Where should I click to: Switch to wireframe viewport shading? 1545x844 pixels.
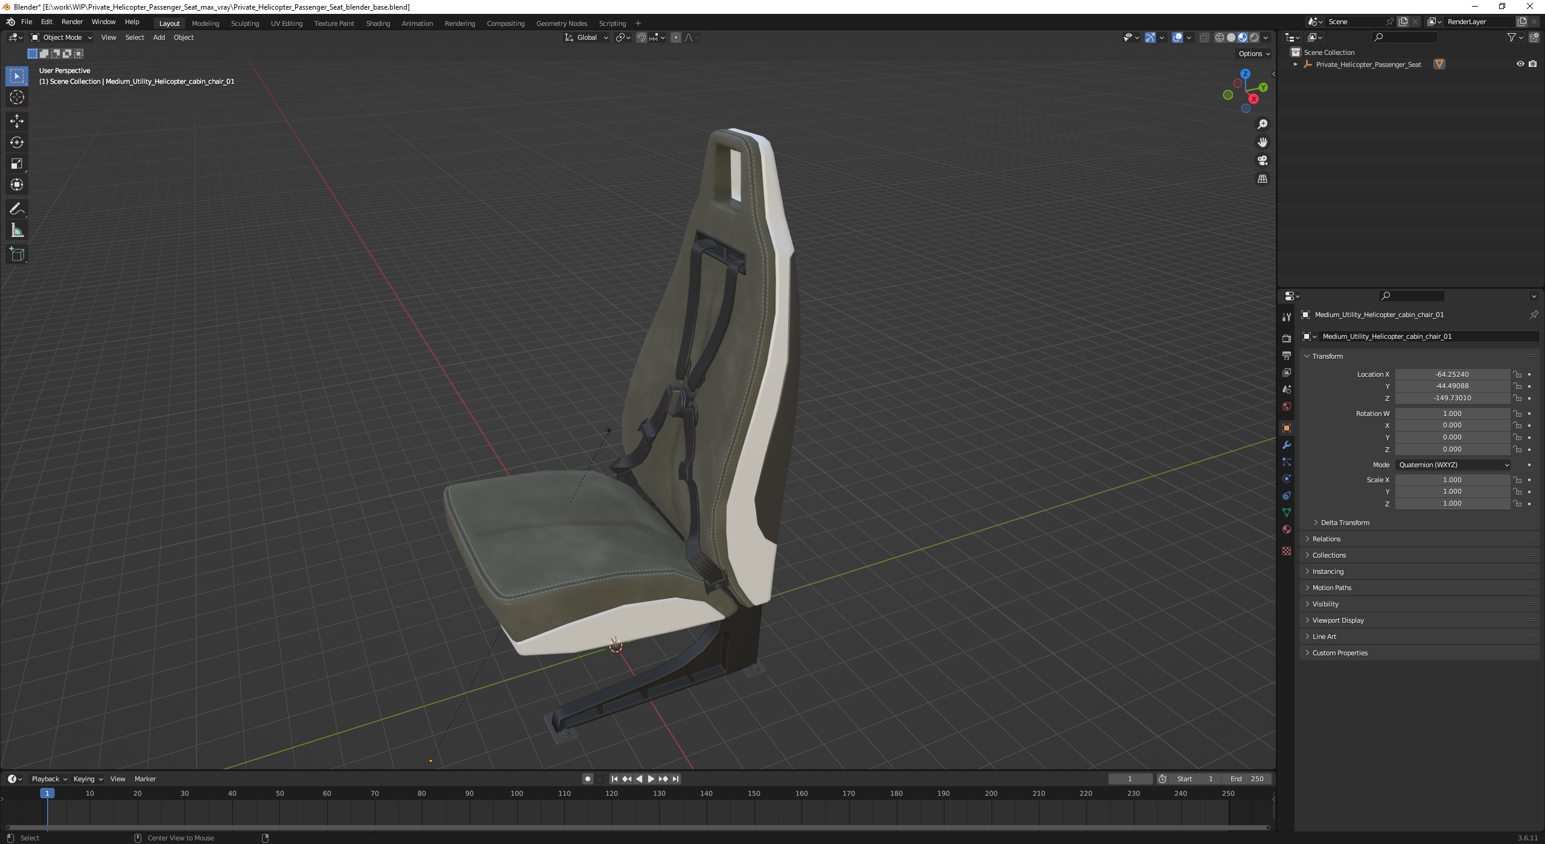point(1220,37)
